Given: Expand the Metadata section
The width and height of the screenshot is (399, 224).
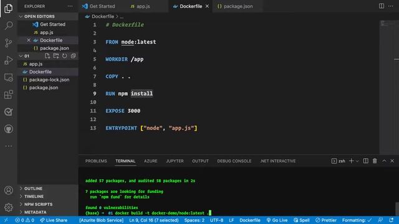Looking at the screenshot, I should 35,212.
